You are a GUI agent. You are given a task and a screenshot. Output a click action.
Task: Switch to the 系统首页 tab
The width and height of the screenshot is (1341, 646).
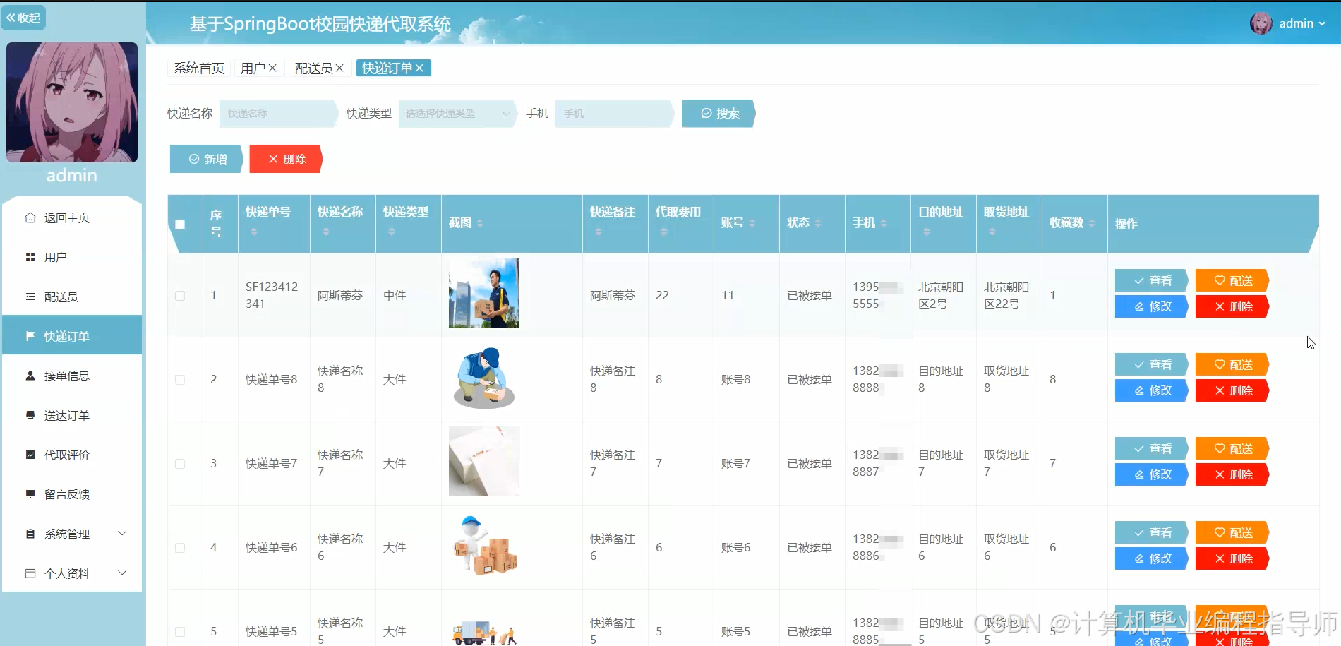click(198, 68)
